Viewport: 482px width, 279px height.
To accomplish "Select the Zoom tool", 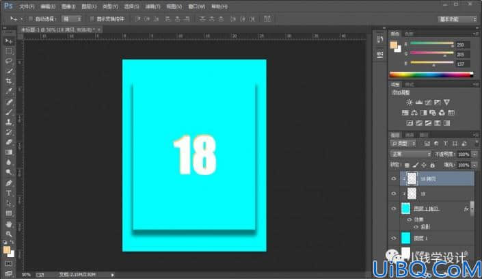I will coord(9,234).
